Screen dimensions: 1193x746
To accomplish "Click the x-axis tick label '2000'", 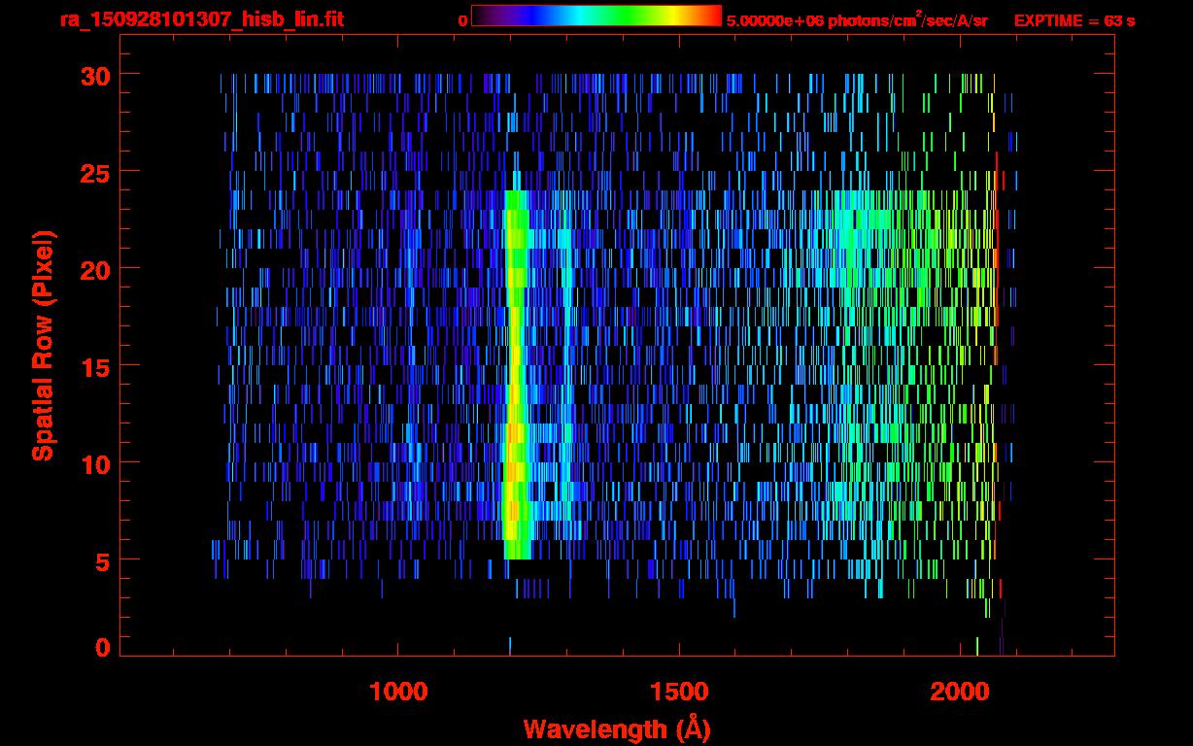I will [960, 692].
